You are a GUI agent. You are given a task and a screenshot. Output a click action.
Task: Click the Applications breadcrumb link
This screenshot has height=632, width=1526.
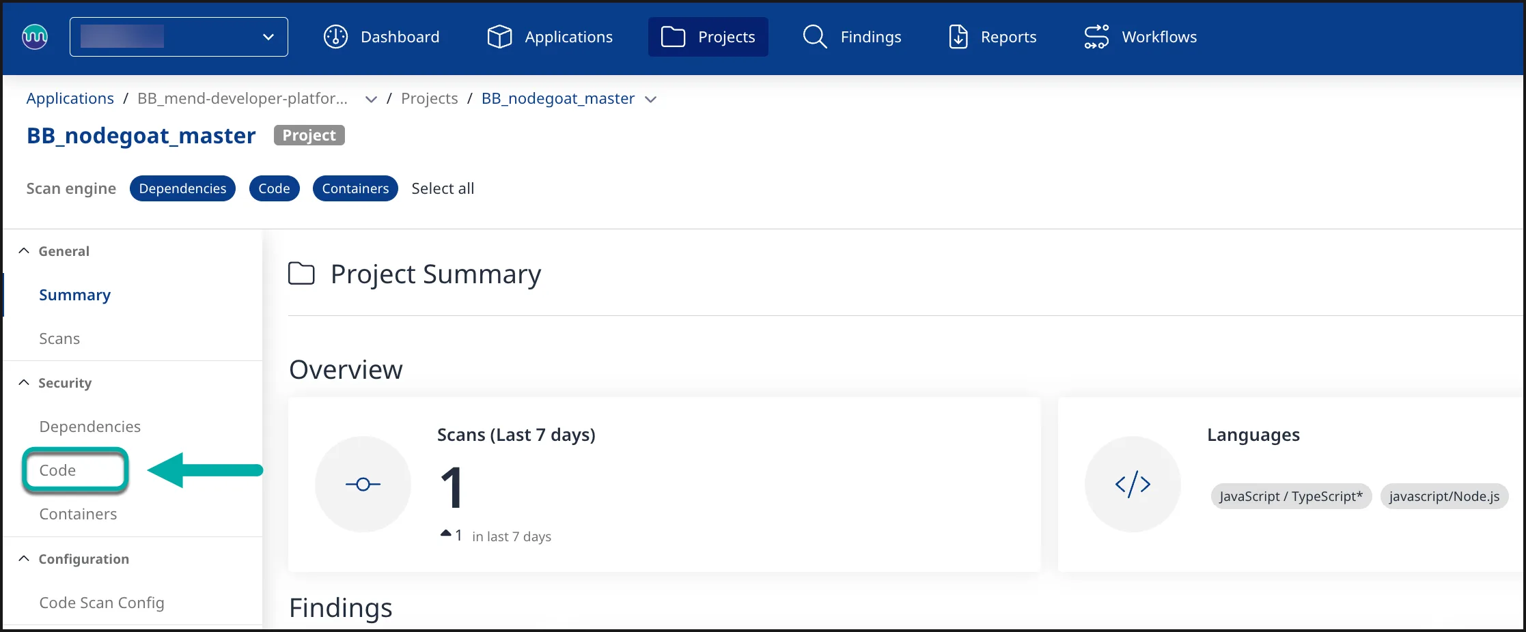tap(70, 98)
